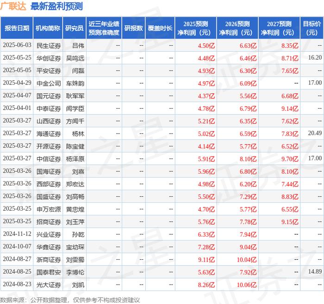The height and width of the screenshot is (304, 324).
Task: Select the 研究员 column header
Action: 75,28
